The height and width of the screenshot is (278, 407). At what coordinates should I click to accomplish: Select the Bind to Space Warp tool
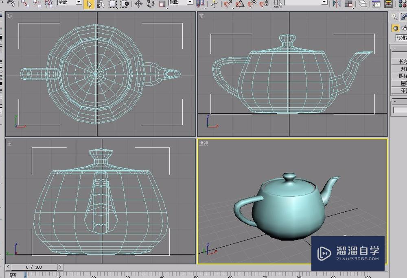coord(49,3)
